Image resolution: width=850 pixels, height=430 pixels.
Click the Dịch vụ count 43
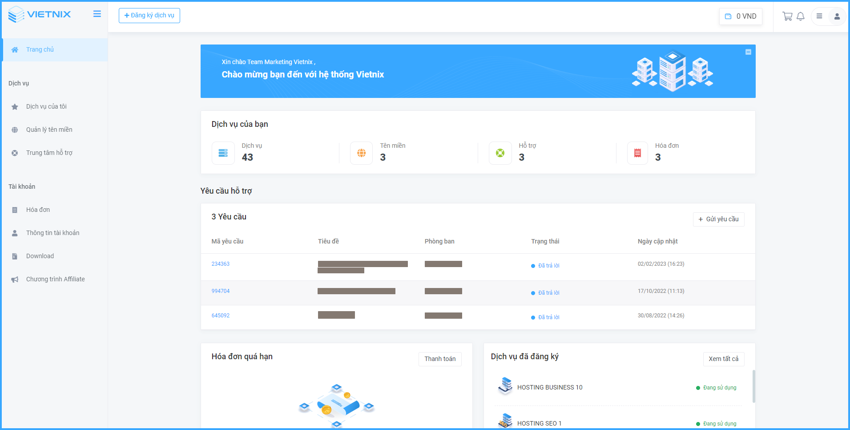coord(247,157)
